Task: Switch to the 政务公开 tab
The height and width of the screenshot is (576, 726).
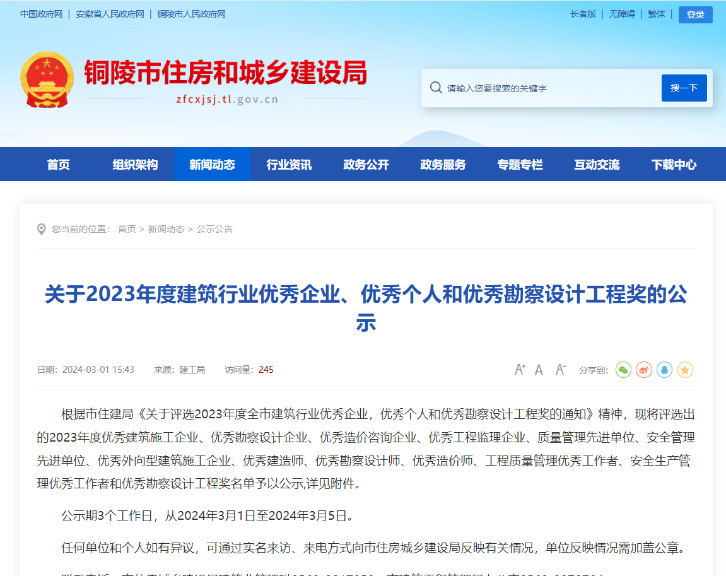Action: click(x=366, y=165)
